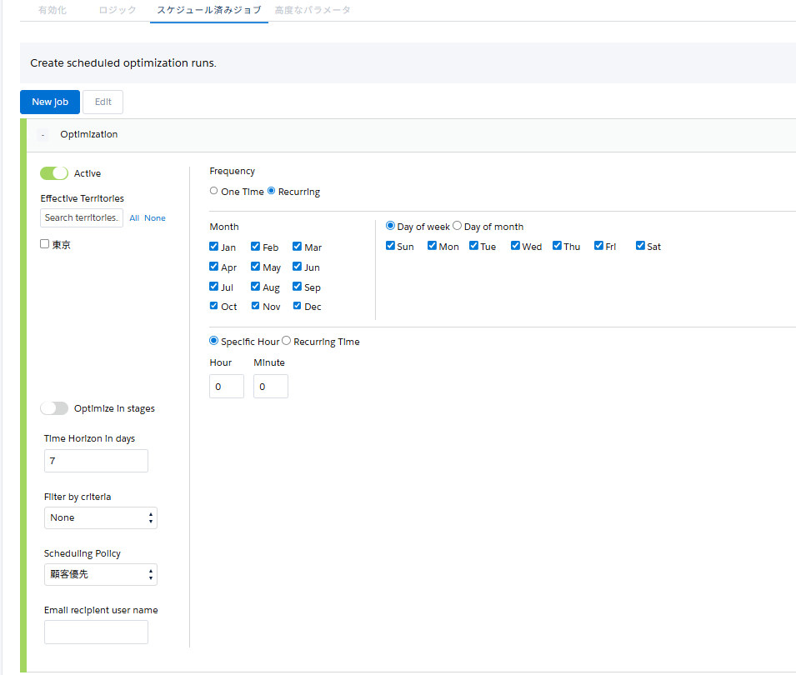Switch to the 有効化 tab
The width and height of the screenshot is (796, 675).
(53, 11)
